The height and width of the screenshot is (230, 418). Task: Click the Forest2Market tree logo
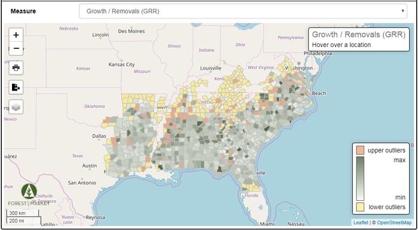(29, 191)
